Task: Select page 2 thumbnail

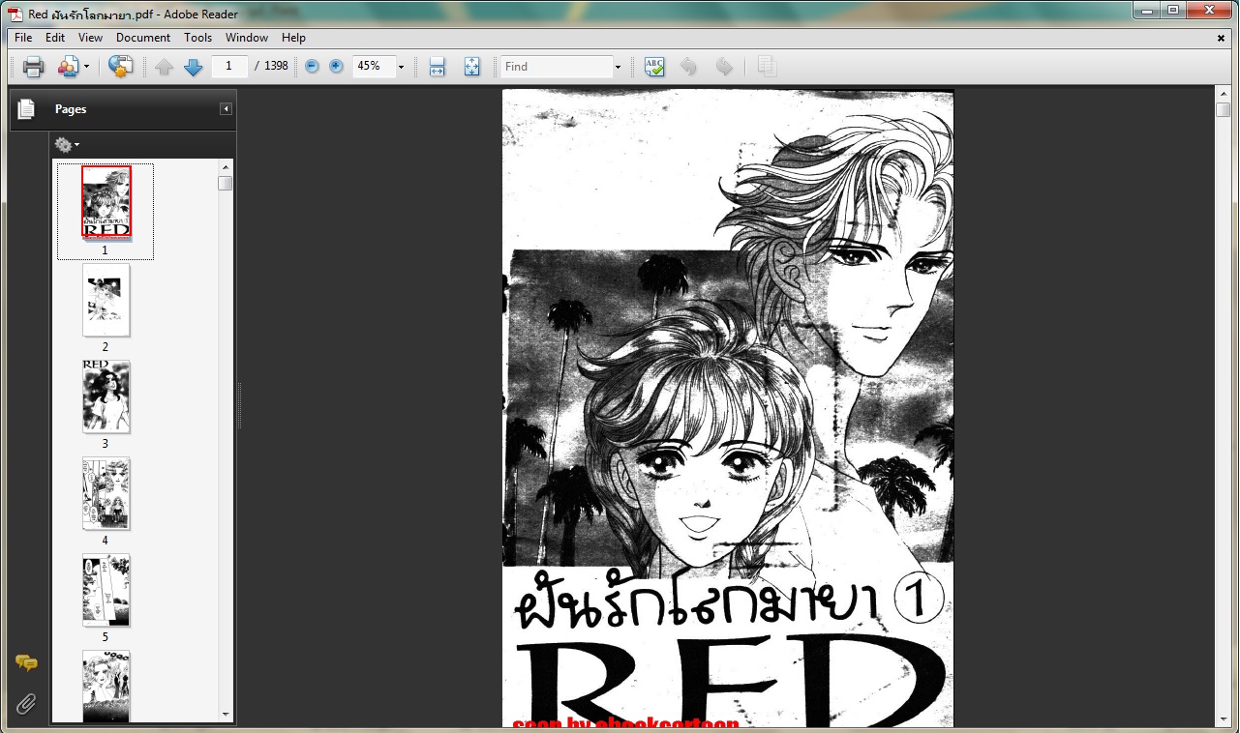Action: click(x=106, y=300)
